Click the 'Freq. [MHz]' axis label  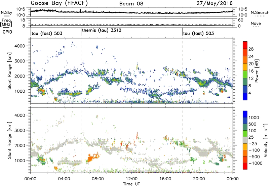pos(6,23)
